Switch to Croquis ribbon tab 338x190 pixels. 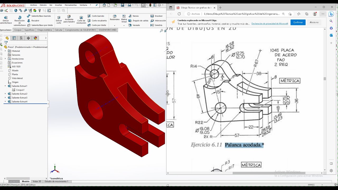18,30
